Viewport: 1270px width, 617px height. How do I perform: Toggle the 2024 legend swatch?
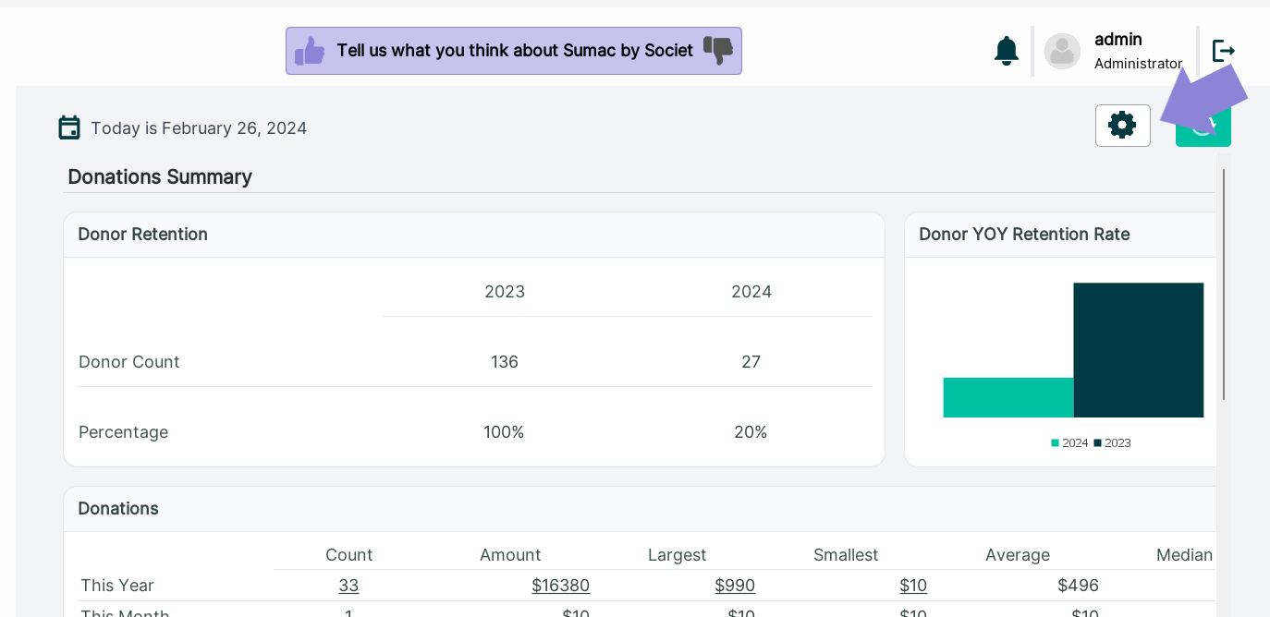(1055, 443)
